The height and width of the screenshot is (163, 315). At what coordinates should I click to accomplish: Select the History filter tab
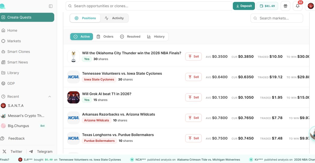pyautogui.click(x=156, y=37)
